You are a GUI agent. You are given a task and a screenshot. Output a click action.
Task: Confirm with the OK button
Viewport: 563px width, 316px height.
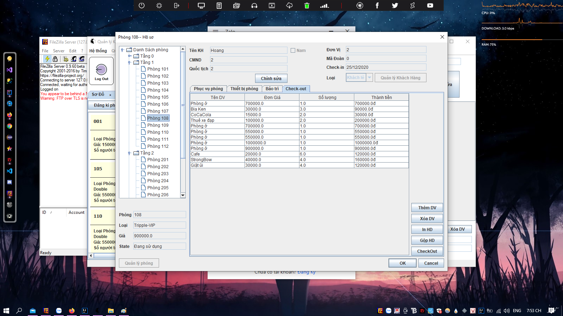pyautogui.click(x=403, y=263)
